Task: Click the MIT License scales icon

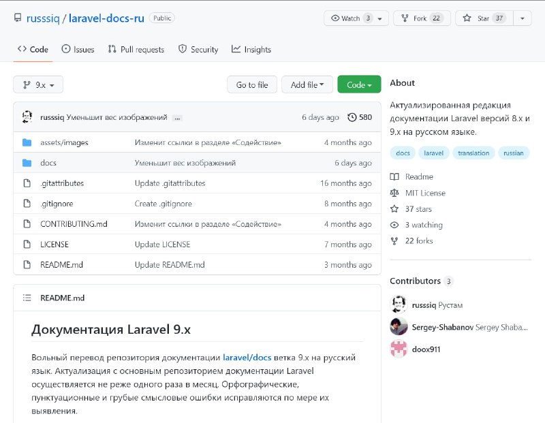Action: coord(394,193)
